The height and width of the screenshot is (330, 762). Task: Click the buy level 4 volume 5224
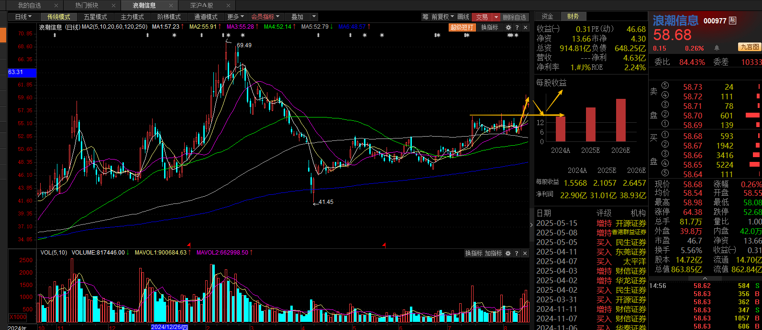(x=725, y=165)
